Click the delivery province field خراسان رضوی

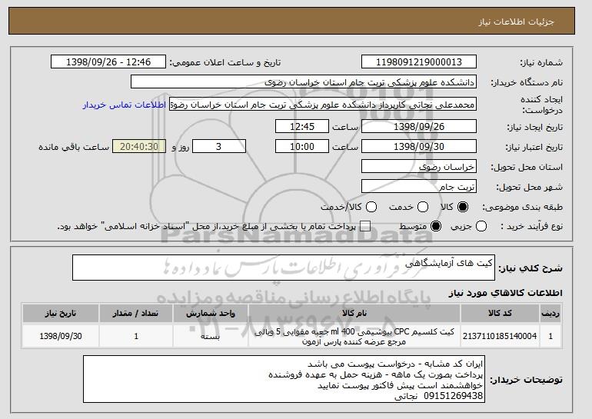pyautogui.click(x=419, y=167)
